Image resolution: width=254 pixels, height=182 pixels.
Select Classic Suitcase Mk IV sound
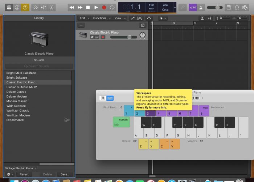point(37,87)
